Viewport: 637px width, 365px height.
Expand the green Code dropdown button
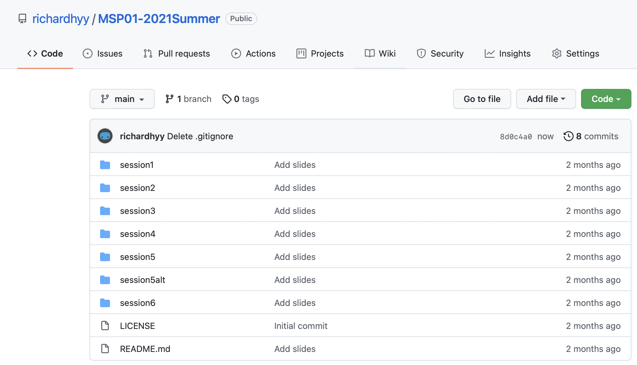pyautogui.click(x=606, y=99)
